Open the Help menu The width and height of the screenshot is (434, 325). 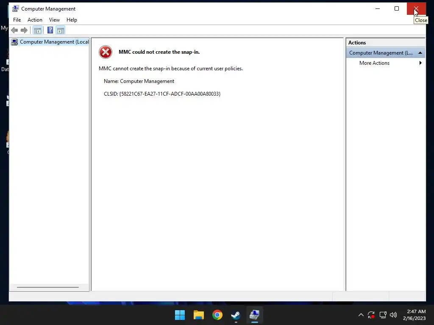coord(72,20)
